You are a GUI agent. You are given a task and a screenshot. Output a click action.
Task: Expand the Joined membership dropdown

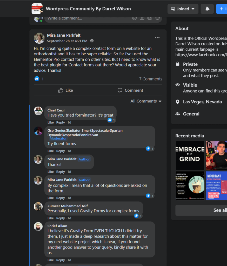pos(183,9)
